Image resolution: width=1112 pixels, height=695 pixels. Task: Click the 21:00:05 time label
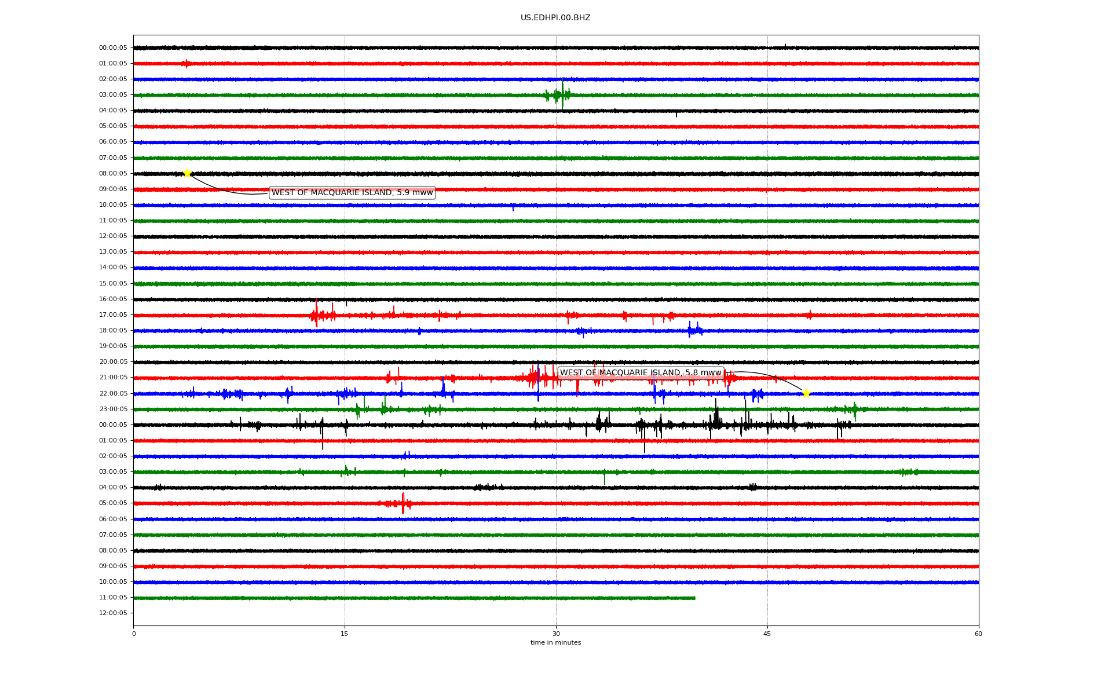(113, 378)
